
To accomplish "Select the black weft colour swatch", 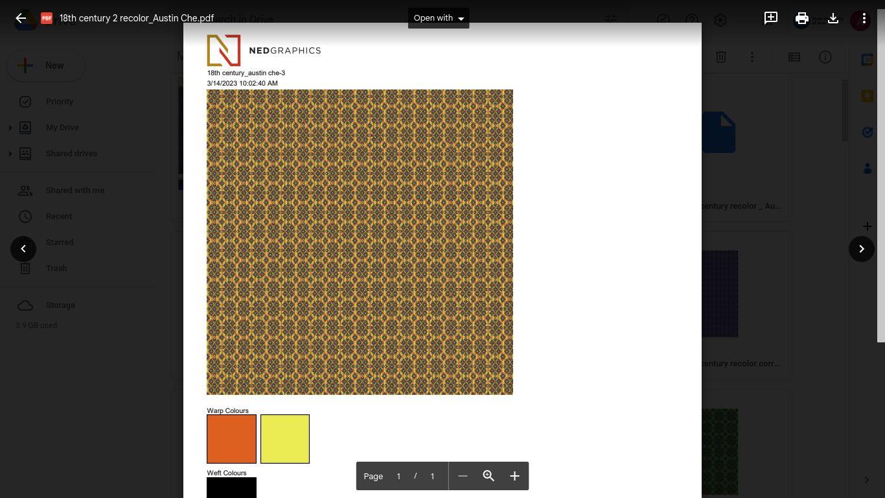I will (x=232, y=488).
